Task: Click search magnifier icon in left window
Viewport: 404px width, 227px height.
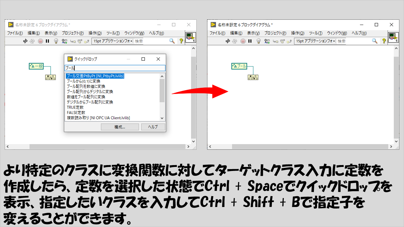Action: pyautogui.click(x=172, y=41)
